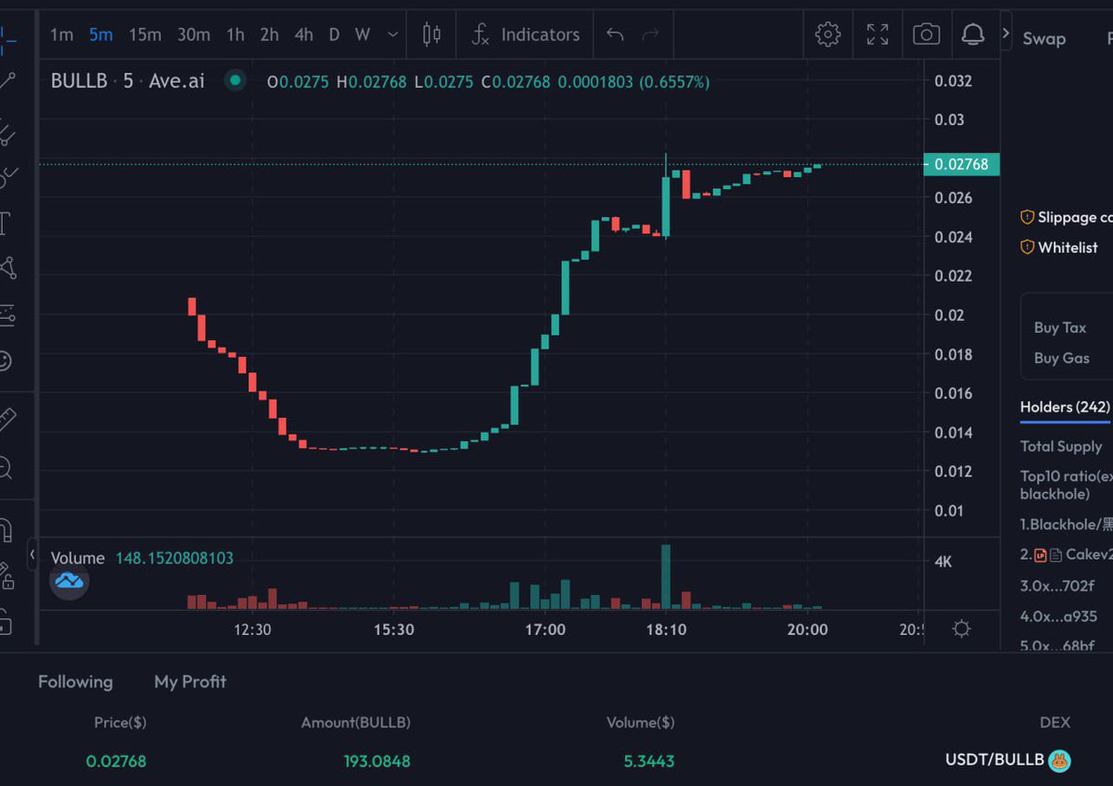Click the 193.0848 amount value

[377, 761]
